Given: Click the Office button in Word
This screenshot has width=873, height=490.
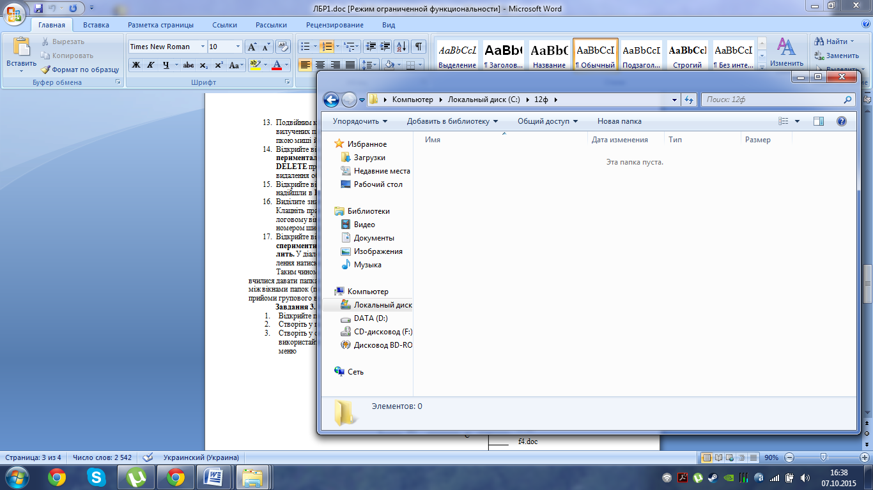Looking at the screenshot, I should click(x=15, y=14).
